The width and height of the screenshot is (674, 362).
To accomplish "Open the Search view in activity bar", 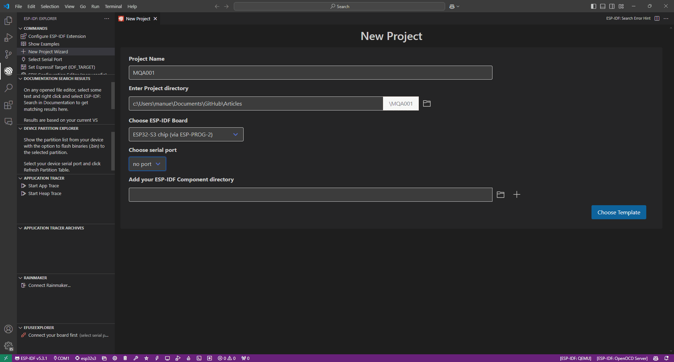I will pyautogui.click(x=8, y=88).
